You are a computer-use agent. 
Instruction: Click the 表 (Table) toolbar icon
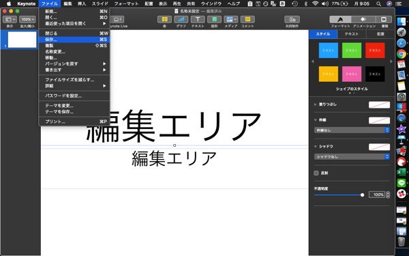[x=164, y=19]
